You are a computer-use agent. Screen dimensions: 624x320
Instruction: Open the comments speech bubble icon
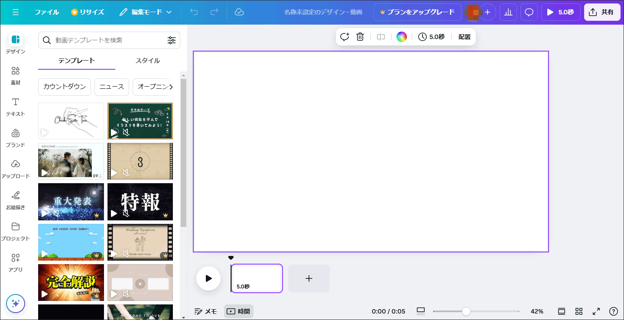pos(529,12)
